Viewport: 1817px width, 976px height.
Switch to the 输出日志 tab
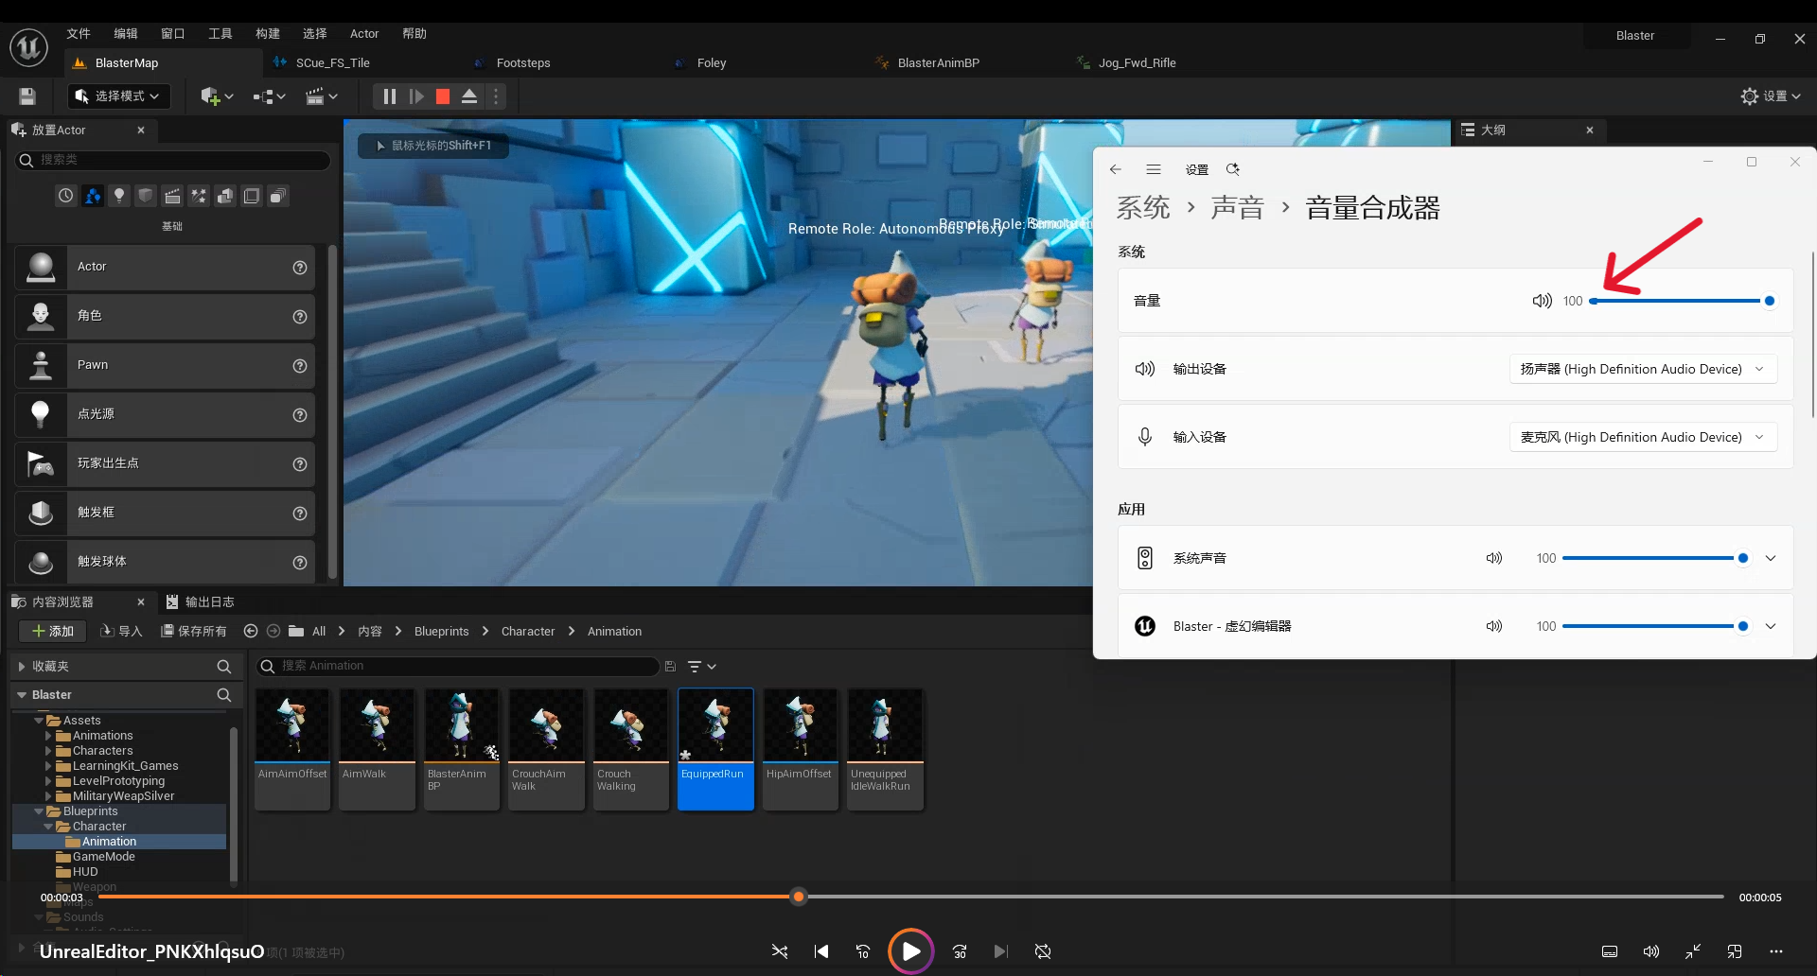pyautogui.click(x=201, y=602)
